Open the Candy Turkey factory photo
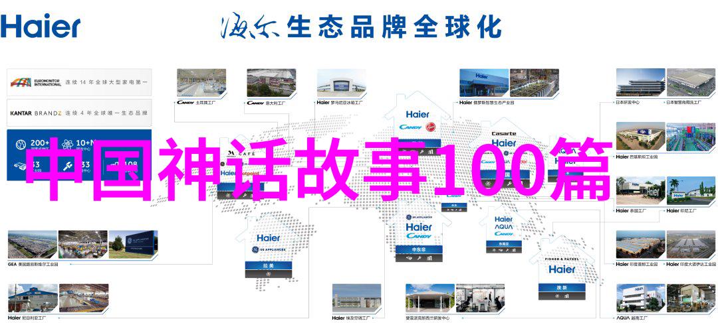This screenshot has height=323, width=718. [201, 83]
